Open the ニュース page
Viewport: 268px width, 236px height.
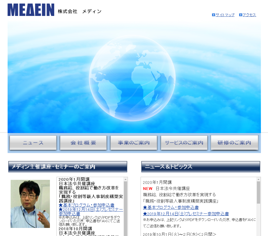coord(33,143)
